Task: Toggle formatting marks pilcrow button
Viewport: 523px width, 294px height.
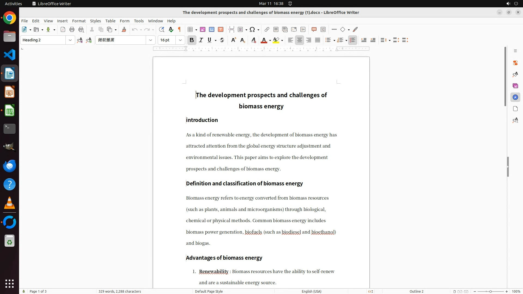Action: 180,30
